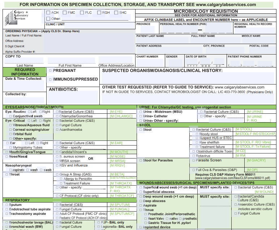Click the POSTAL CODE field

pyautogui.click(x=262, y=50)
